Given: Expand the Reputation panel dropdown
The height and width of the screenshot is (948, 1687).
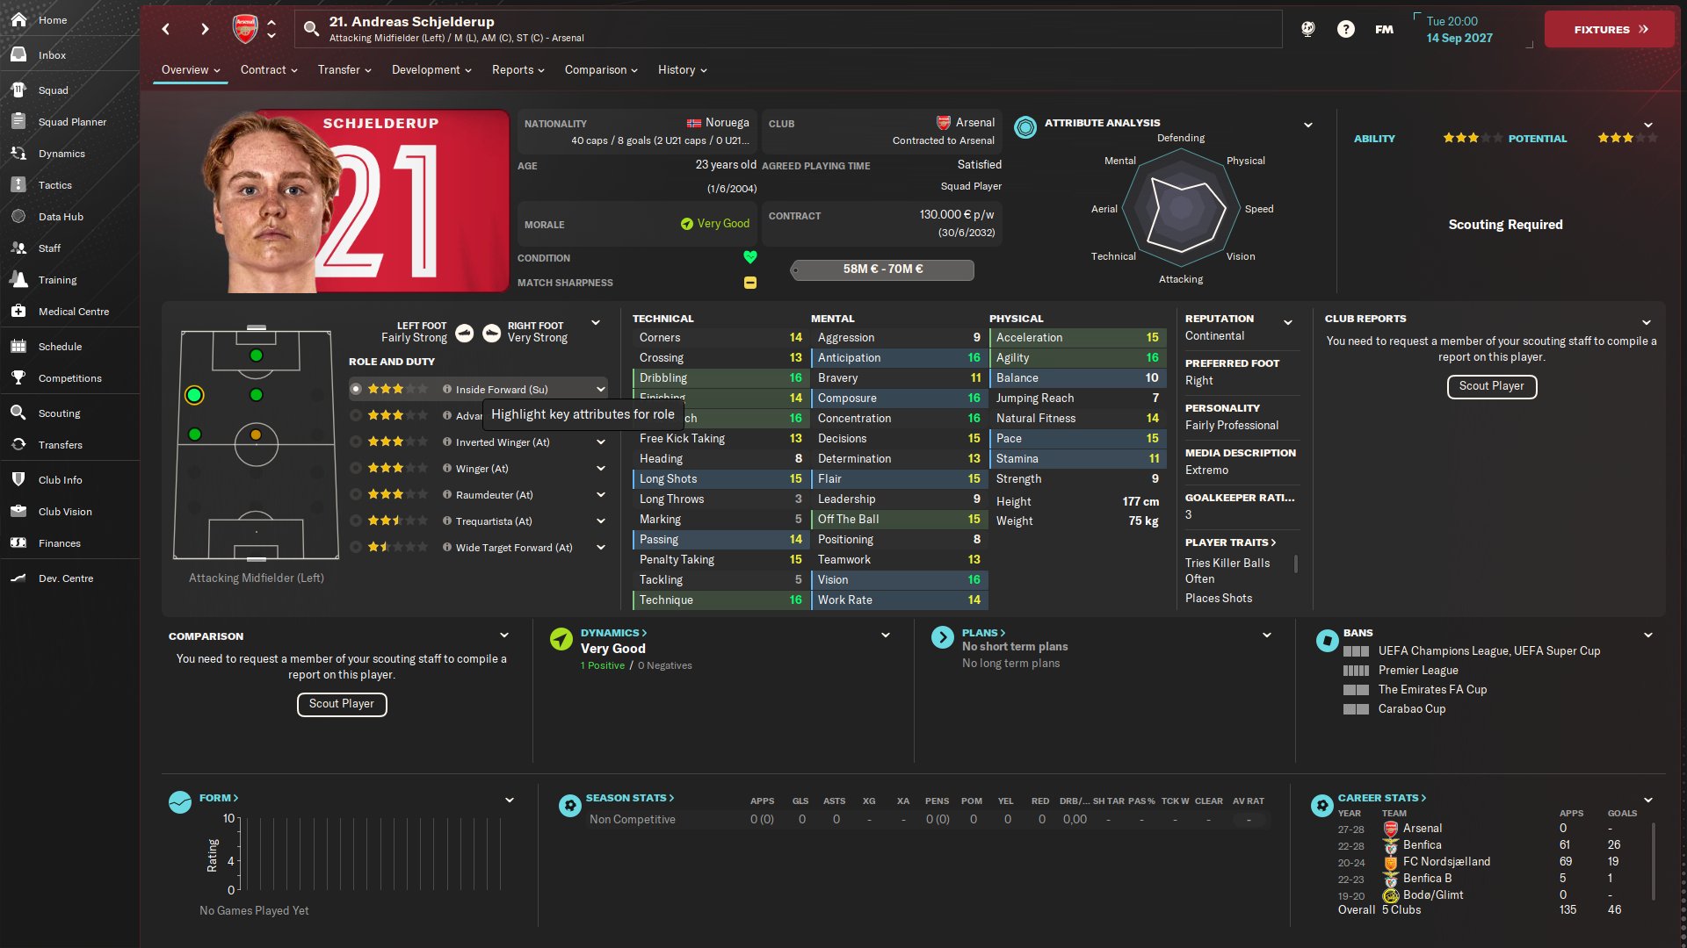Looking at the screenshot, I should [1288, 322].
